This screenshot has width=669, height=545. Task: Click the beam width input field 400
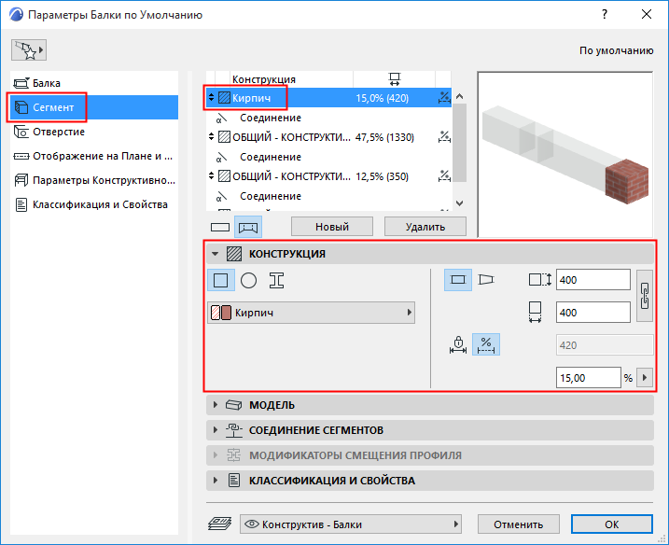click(593, 313)
